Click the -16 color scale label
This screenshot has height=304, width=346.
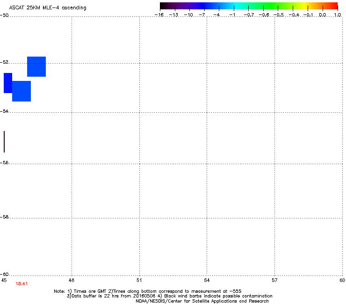click(159, 15)
